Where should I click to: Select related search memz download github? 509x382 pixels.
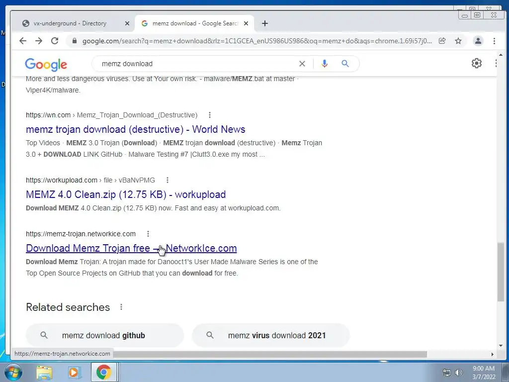pyautogui.click(x=105, y=335)
